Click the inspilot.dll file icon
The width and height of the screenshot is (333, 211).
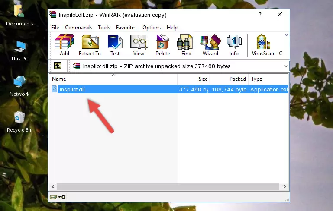[x=55, y=89]
